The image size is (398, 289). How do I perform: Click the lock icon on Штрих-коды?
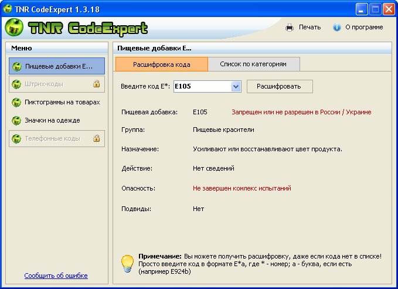point(97,84)
